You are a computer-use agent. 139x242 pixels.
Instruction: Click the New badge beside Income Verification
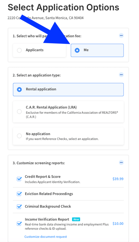[76, 219]
